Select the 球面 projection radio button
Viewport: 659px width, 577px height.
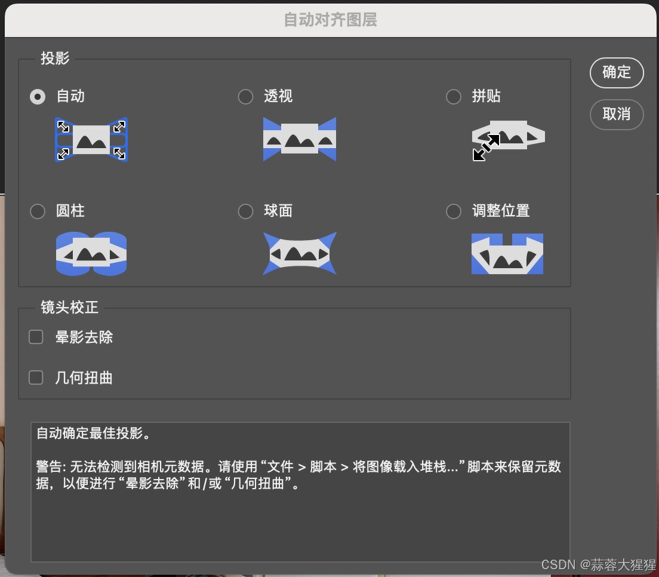tap(245, 211)
